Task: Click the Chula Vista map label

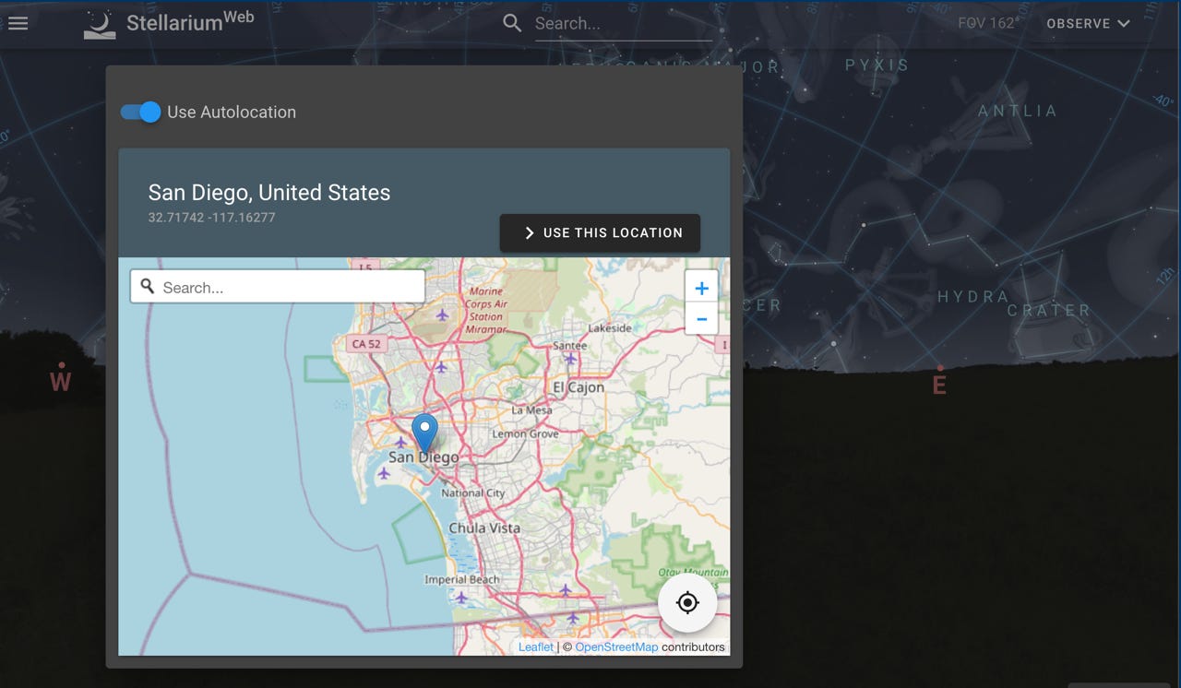Action: [x=484, y=528]
